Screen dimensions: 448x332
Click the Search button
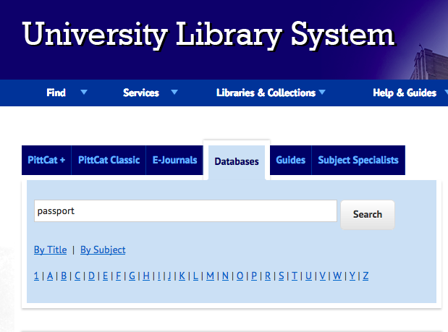point(368,215)
